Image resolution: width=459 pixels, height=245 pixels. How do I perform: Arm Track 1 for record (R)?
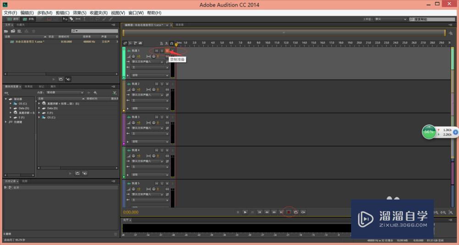167,51
